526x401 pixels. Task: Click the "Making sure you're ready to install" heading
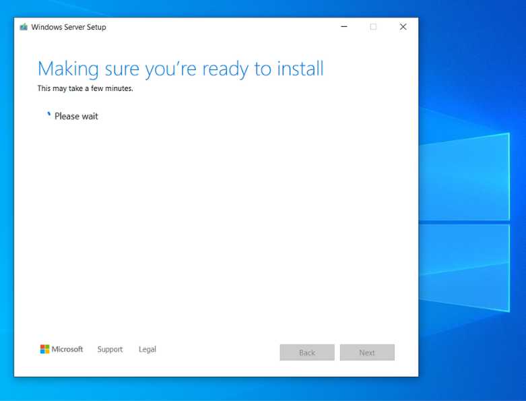(x=180, y=69)
